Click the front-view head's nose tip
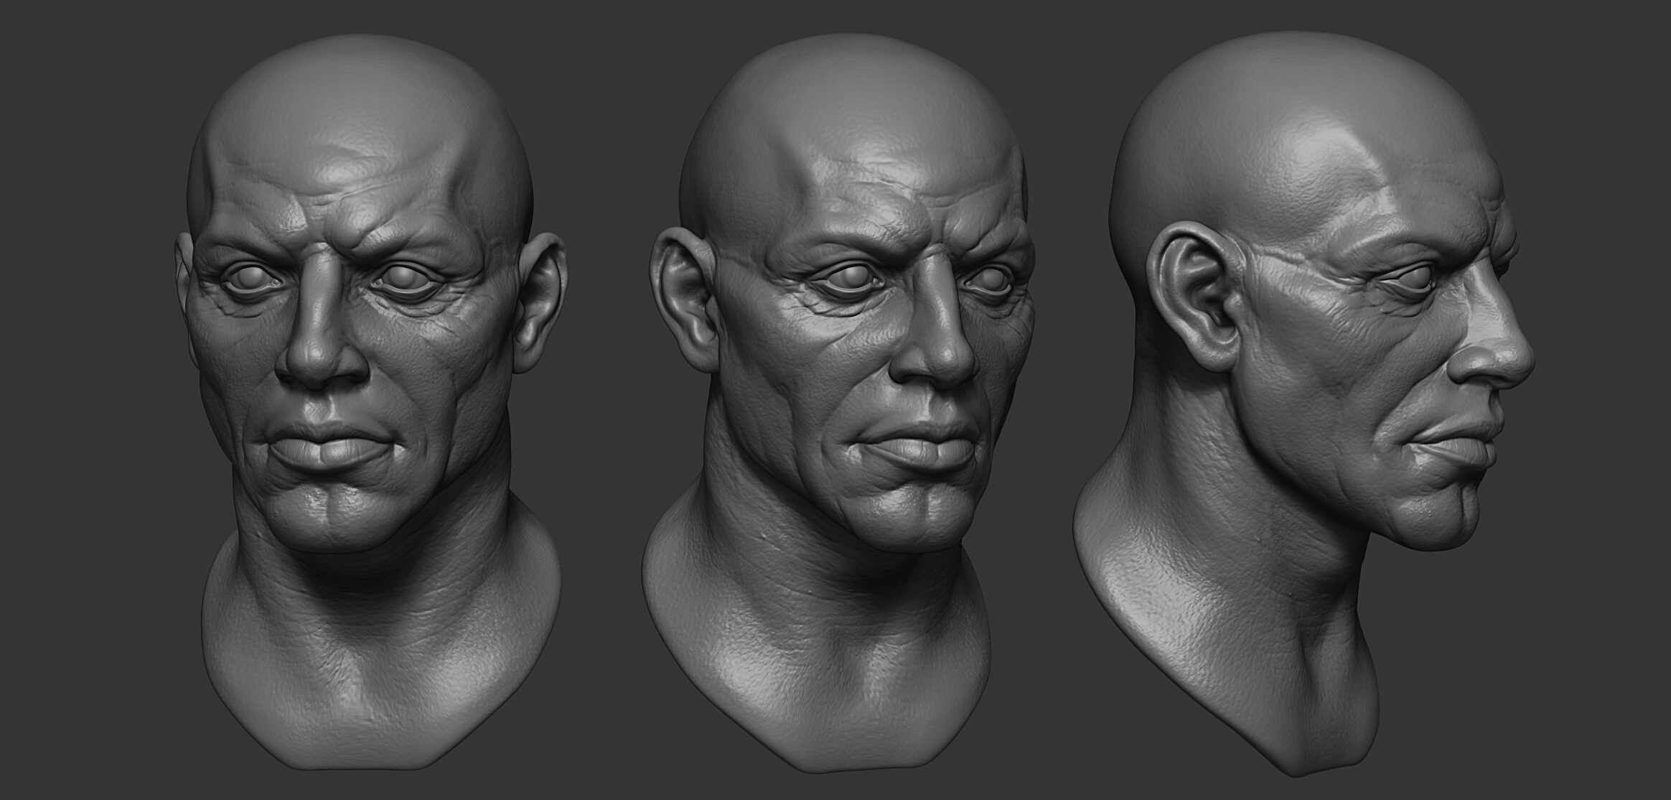 click(321, 361)
